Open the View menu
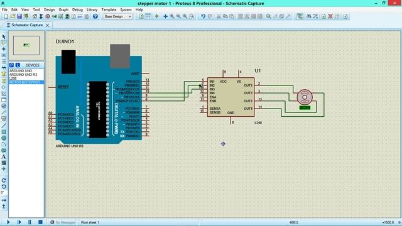The width and height of the screenshot is (402, 226). [x=25, y=10]
